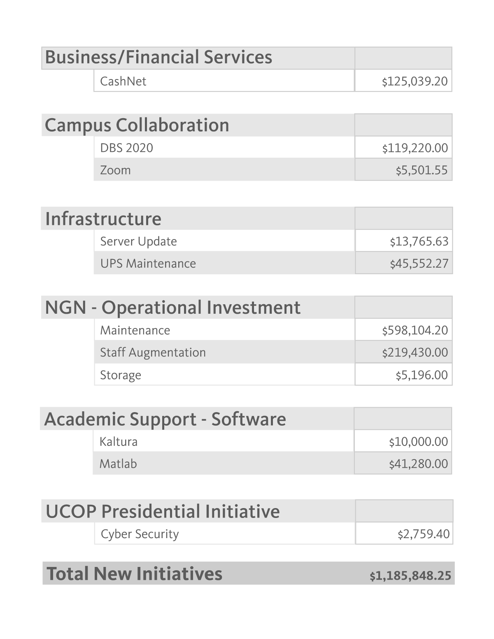Select the NGN - Operational Investment heading

pyautogui.click(x=172, y=308)
